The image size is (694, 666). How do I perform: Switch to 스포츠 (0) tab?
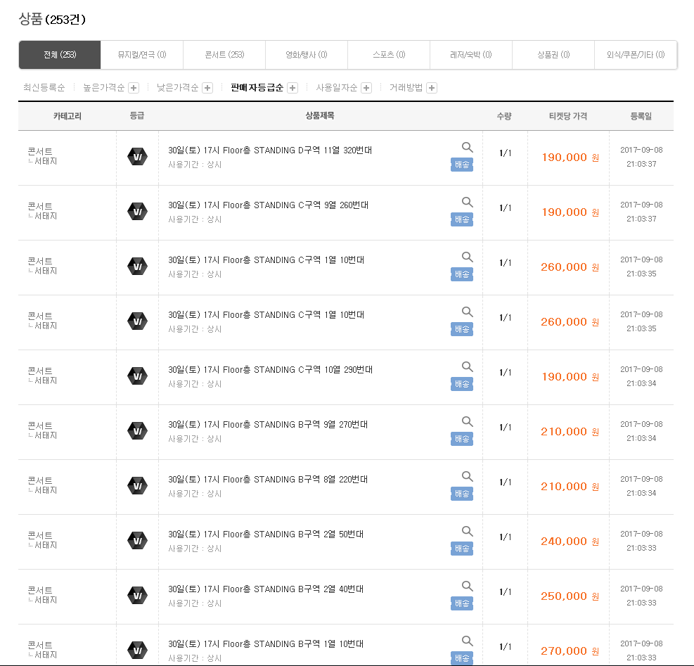click(x=389, y=55)
